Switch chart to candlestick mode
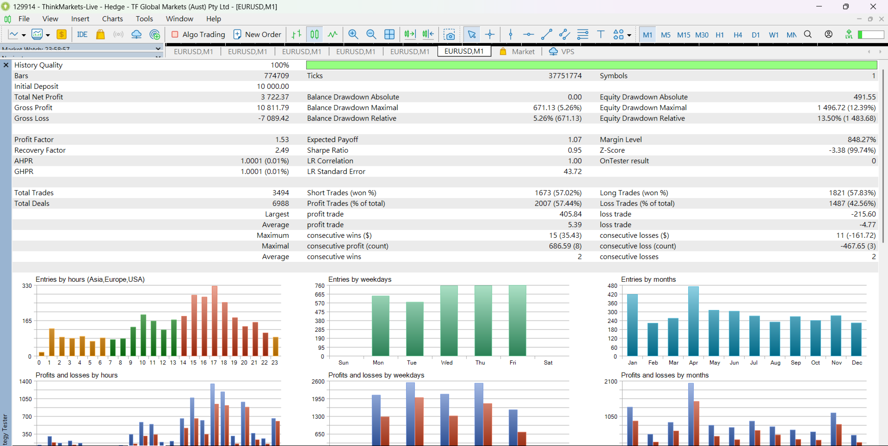Image resolution: width=888 pixels, height=446 pixels. pos(314,34)
